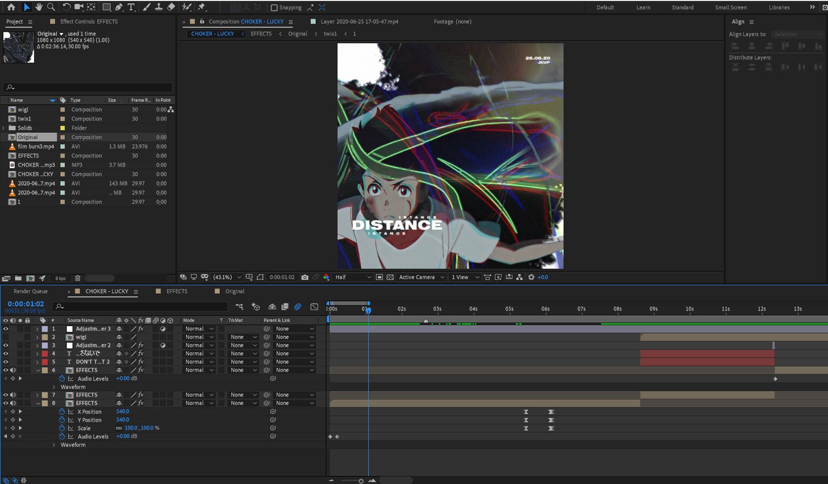Select the Pen tool
Screen dimensions: 828x484
coord(119,7)
